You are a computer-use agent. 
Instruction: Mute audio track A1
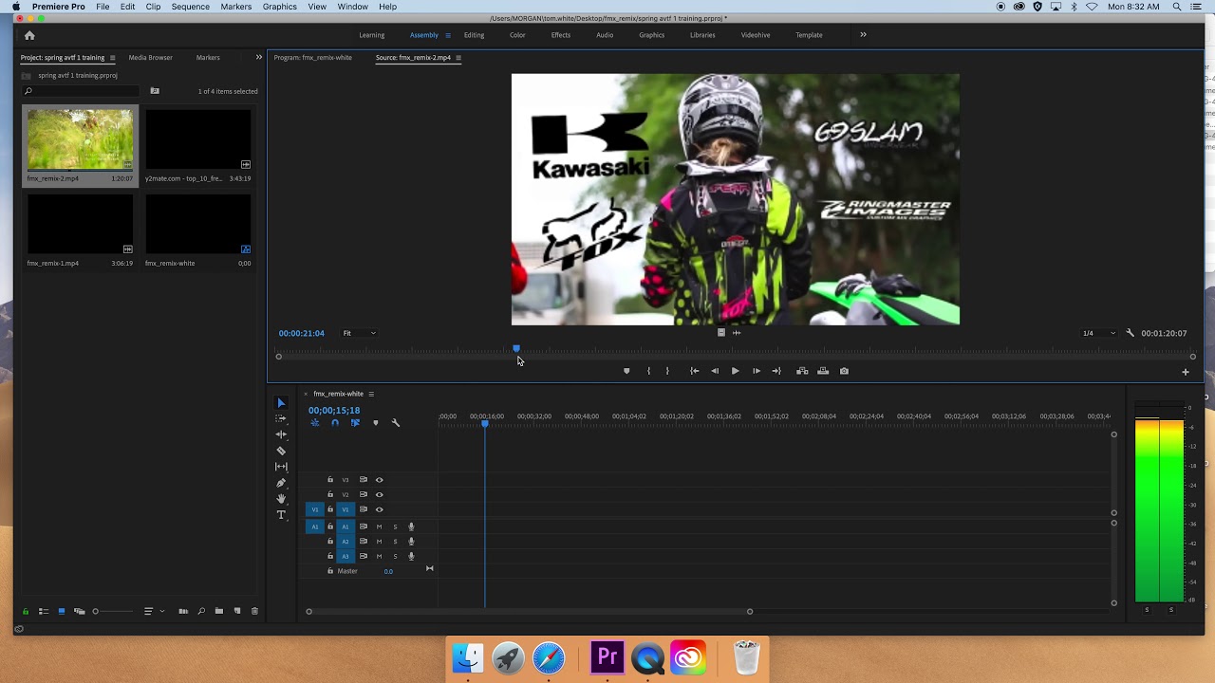tap(379, 526)
